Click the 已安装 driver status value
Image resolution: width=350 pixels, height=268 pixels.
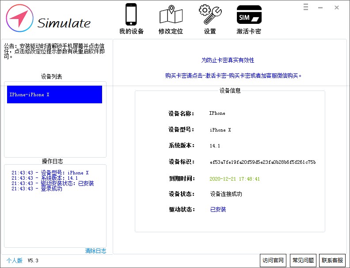click(x=218, y=209)
